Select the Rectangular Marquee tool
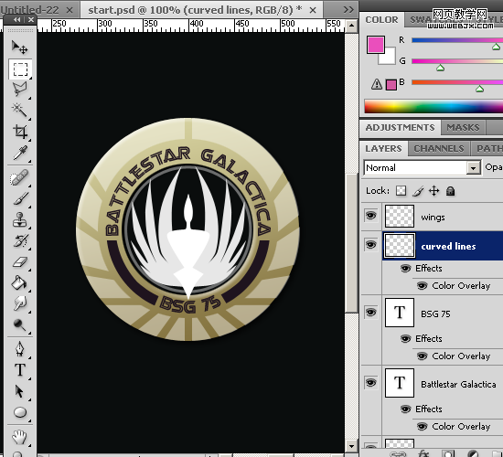 click(20, 69)
